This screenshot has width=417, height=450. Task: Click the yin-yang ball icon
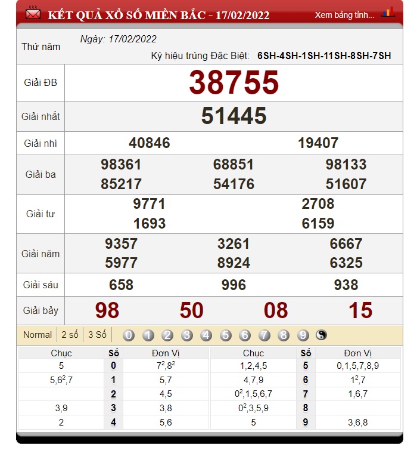(x=321, y=335)
